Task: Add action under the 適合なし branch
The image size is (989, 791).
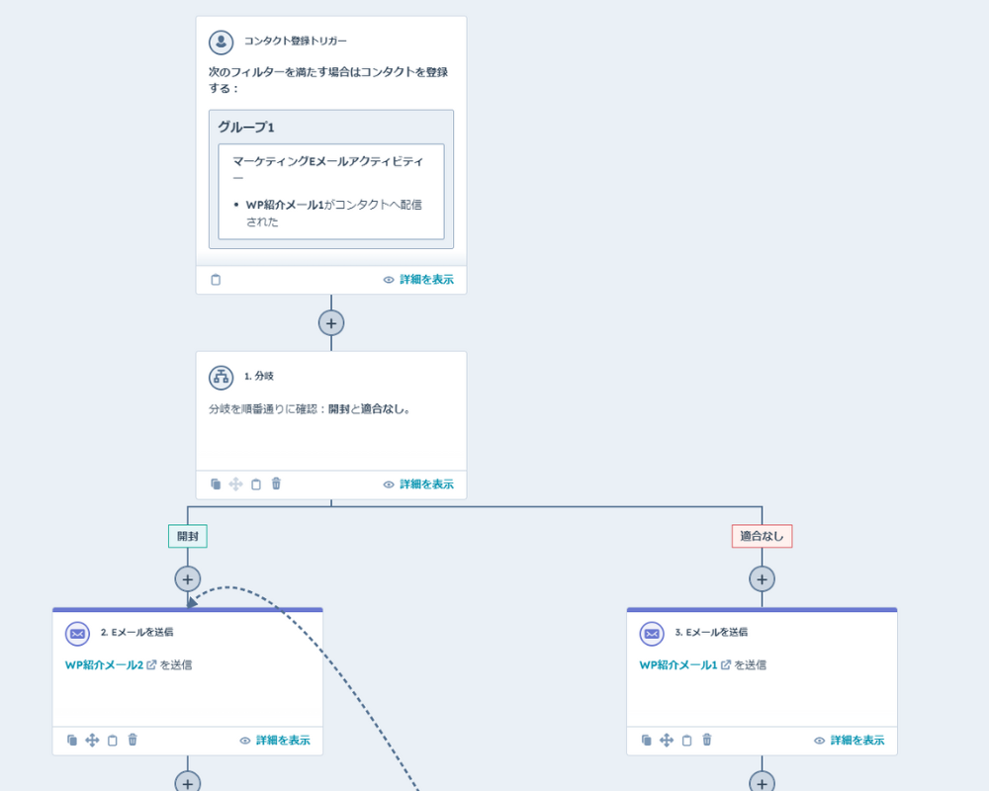Action: tap(762, 579)
